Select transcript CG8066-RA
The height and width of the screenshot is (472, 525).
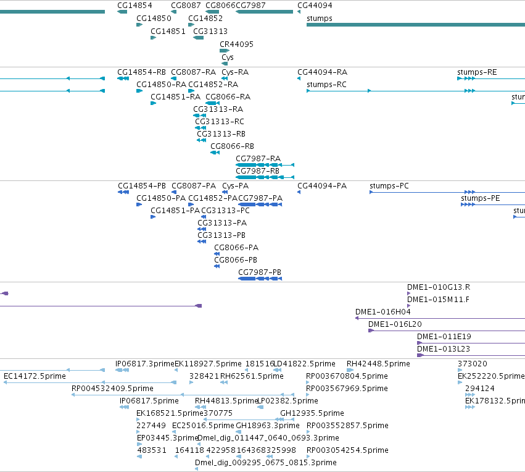pos(228,97)
